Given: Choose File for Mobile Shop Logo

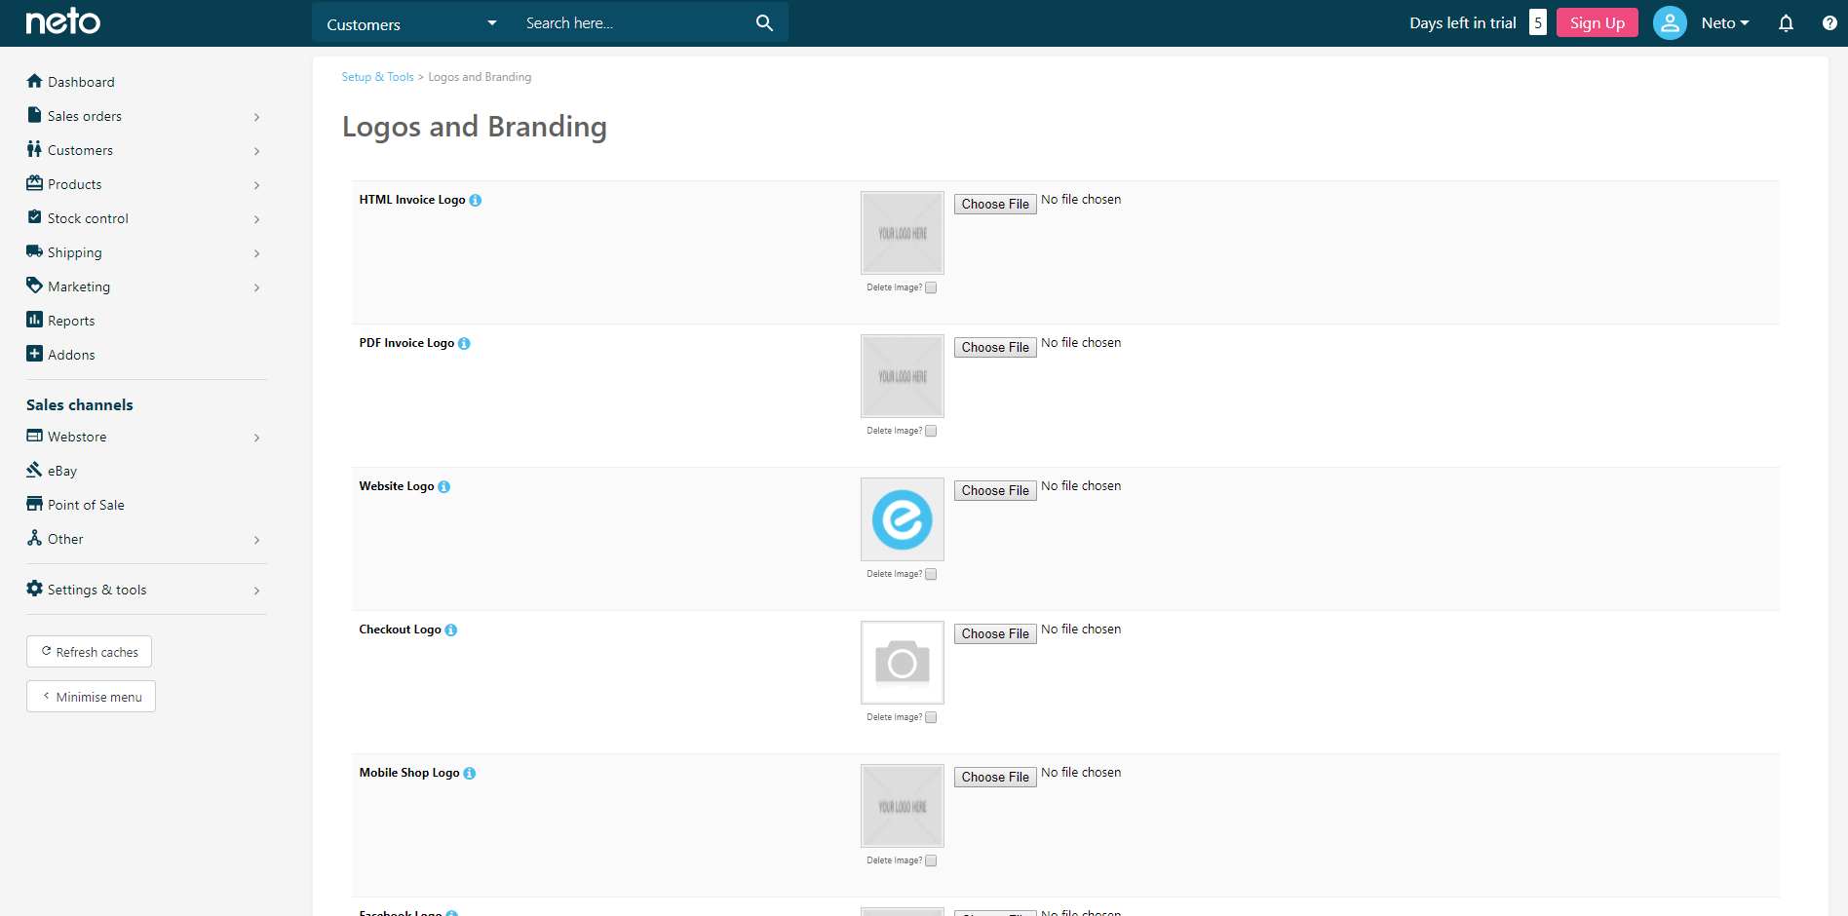Looking at the screenshot, I should pos(995,777).
